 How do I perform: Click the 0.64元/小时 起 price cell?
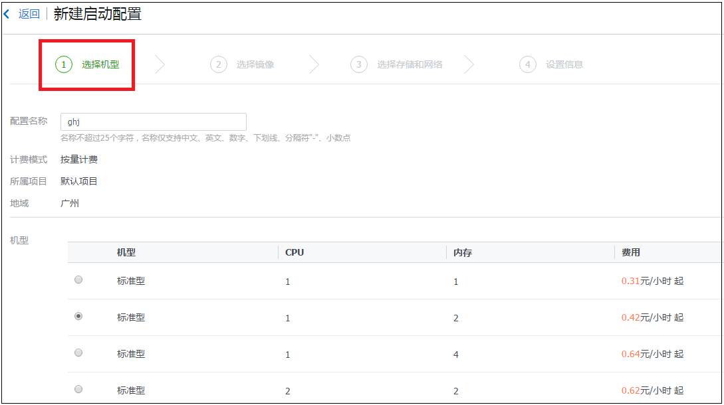click(x=652, y=354)
